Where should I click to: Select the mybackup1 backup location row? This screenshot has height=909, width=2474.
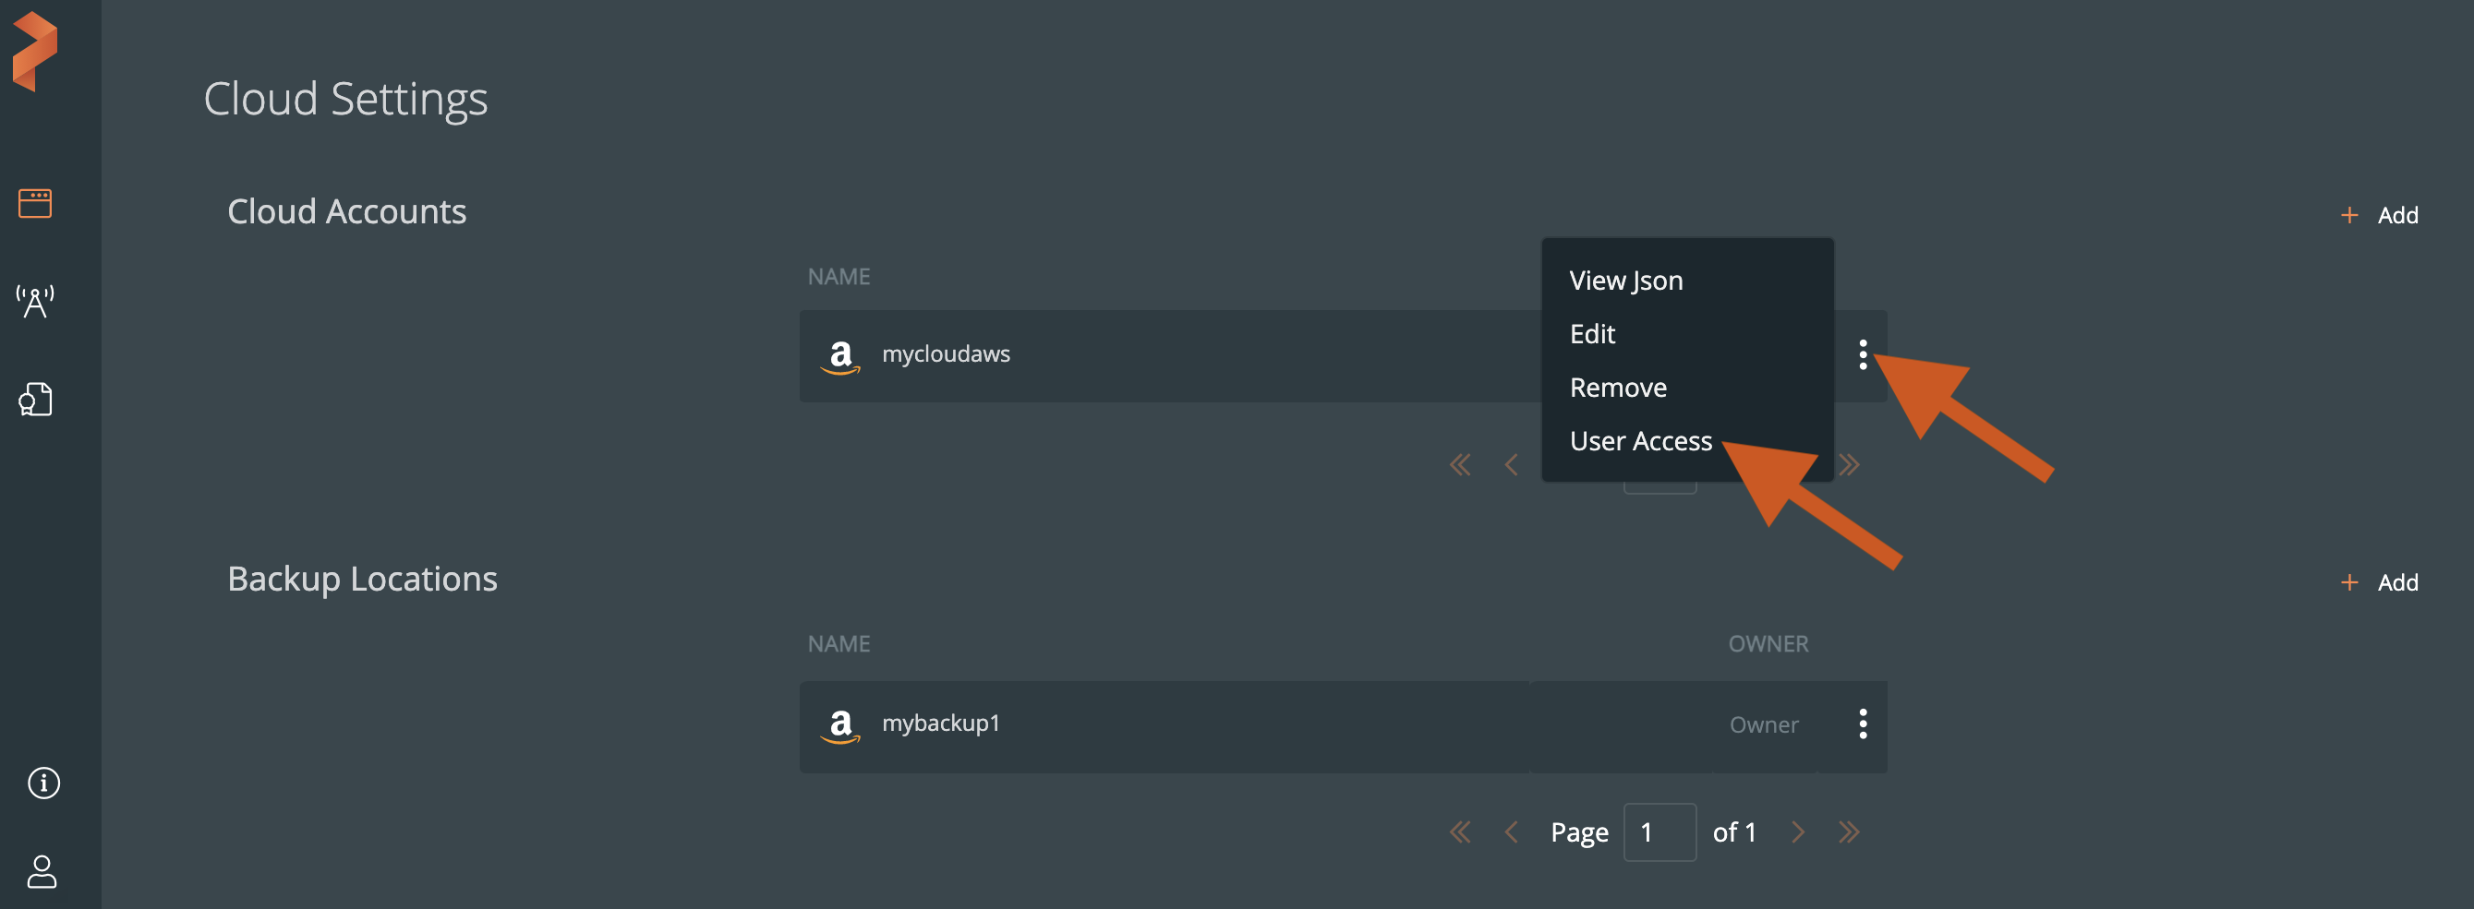click(x=1153, y=725)
